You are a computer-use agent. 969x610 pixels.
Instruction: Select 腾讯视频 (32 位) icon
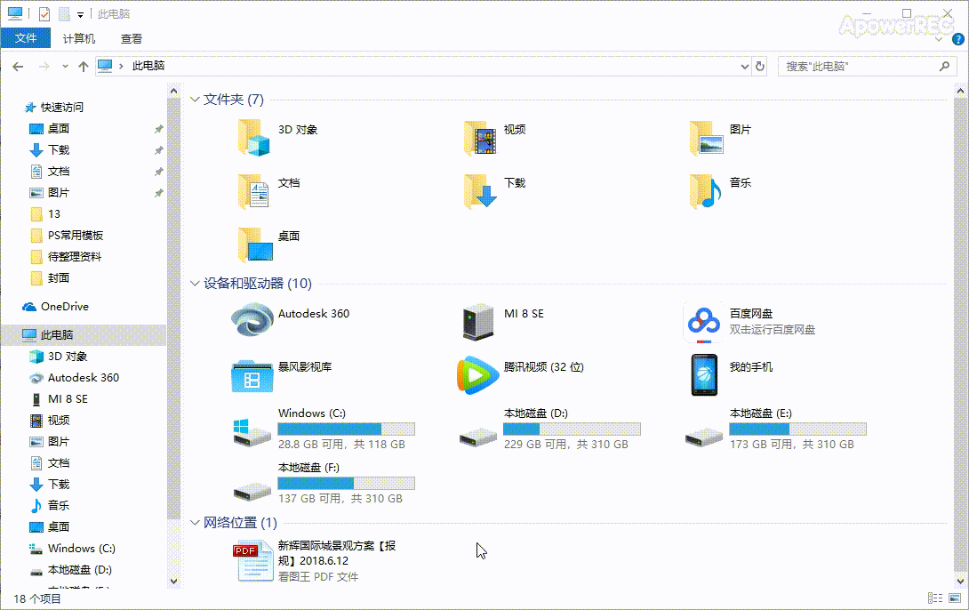pyautogui.click(x=477, y=375)
